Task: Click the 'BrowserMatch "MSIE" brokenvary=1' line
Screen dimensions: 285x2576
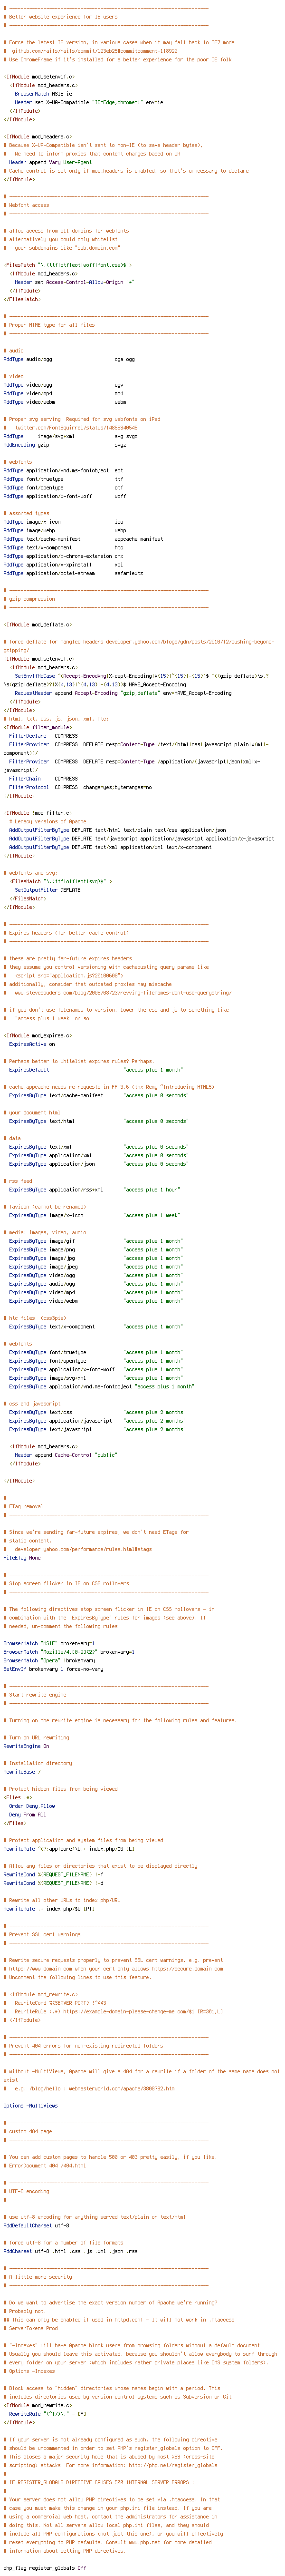Action: [48, 1643]
